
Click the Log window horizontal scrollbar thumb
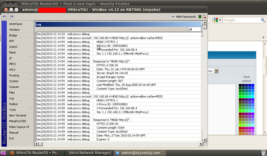(x=40, y=144)
